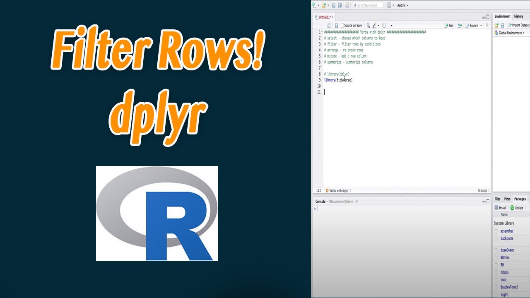
Task: Open the Source options dropdown arrow
Action: point(481,26)
